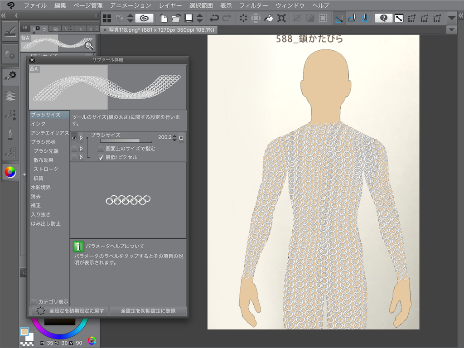464x348 pixels.
Task: Open the Material folder panel icon
Action: pos(10,54)
